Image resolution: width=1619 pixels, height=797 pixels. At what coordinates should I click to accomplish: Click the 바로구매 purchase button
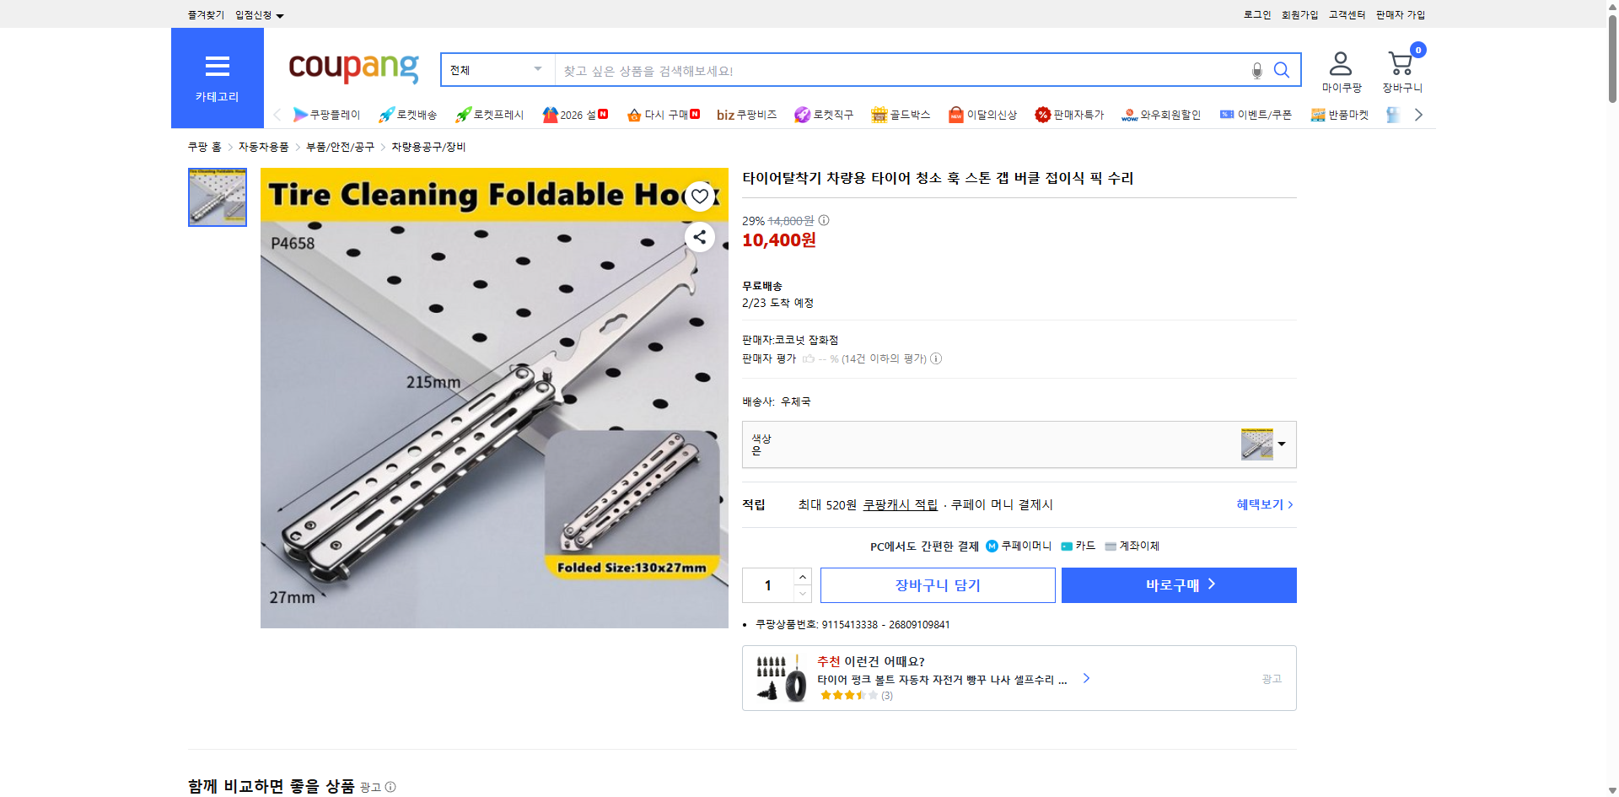[1178, 584]
